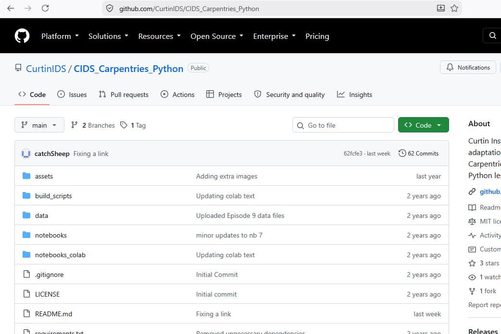Open the 62 Commits history link

click(419, 154)
